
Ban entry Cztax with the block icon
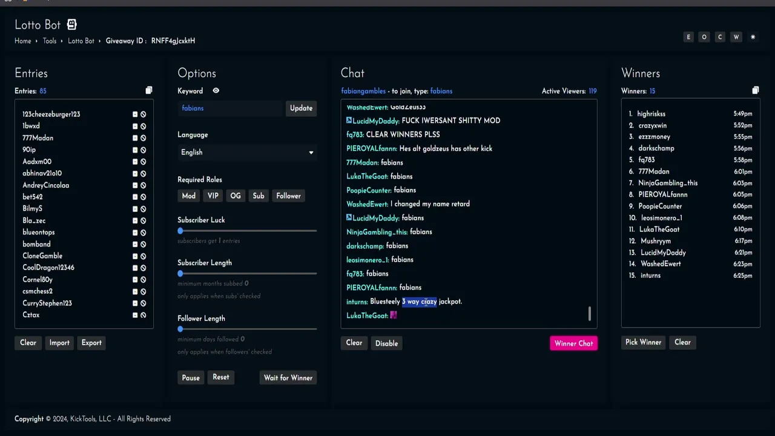[x=143, y=315]
